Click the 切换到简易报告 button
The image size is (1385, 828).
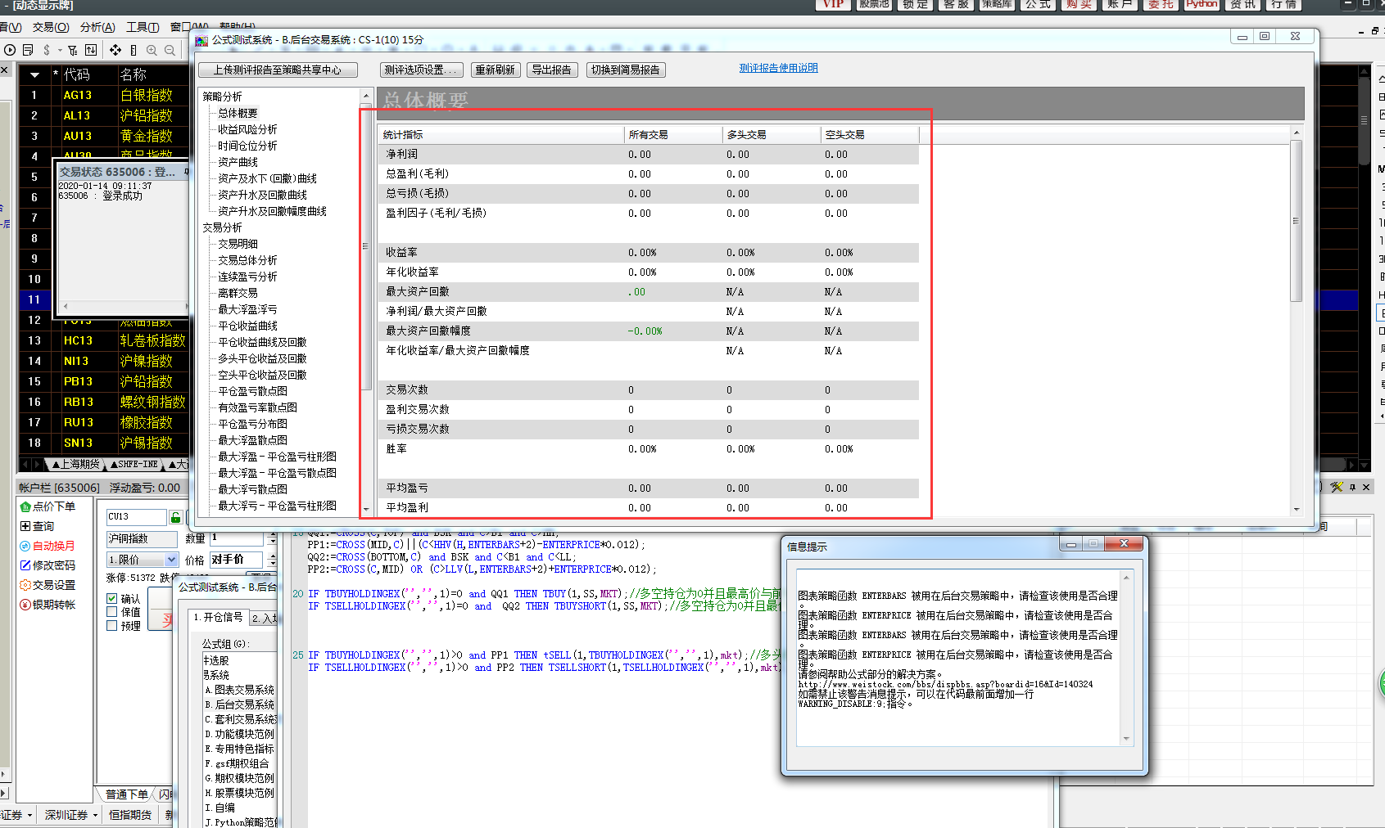pos(626,70)
